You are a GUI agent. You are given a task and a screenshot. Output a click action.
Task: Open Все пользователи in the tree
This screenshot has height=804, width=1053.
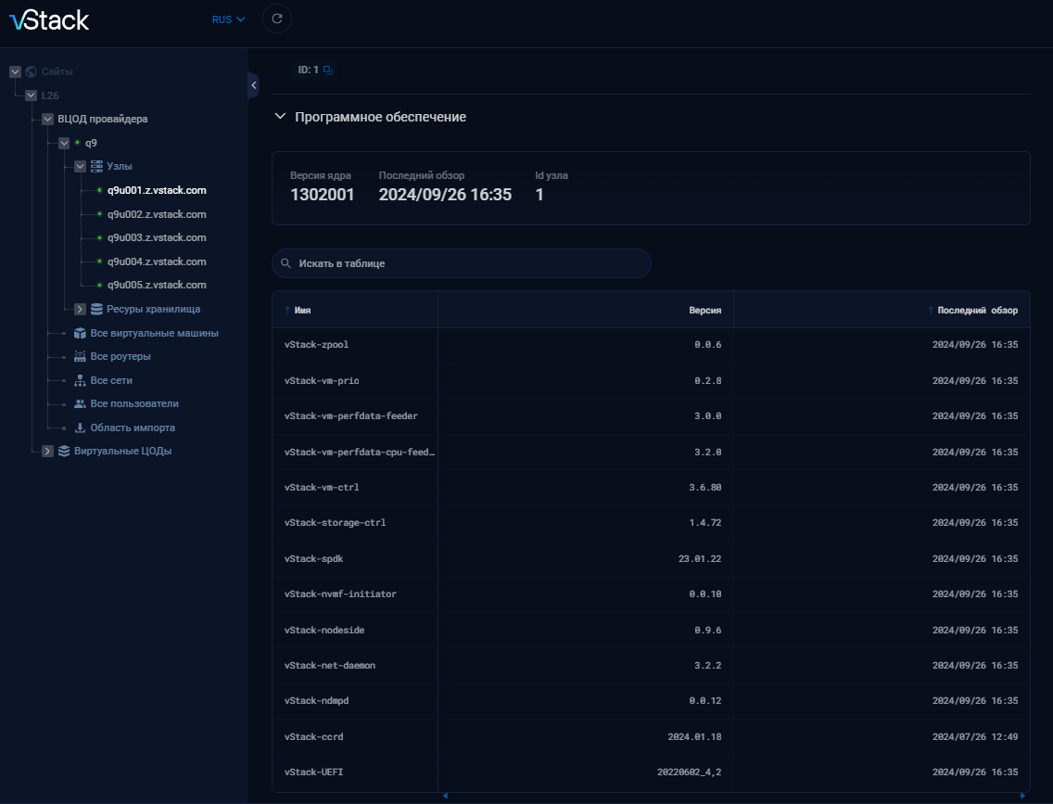(x=134, y=403)
